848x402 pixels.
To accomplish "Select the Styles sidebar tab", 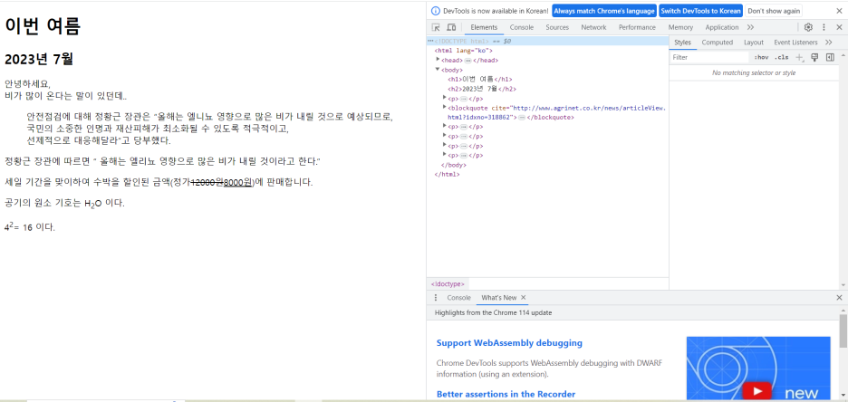I will (682, 43).
